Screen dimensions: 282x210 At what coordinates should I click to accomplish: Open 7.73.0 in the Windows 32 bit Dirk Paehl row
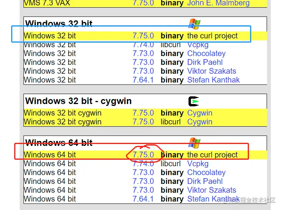(x=144, y=62)
